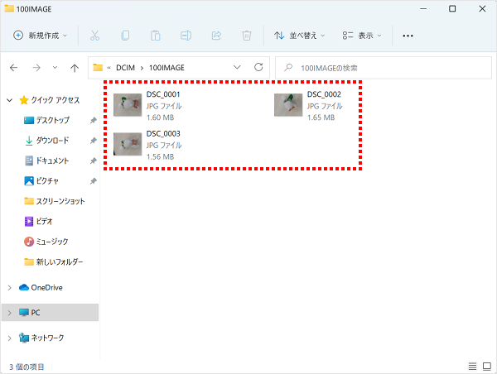
Task: Switch to details list view in status bar
Action: 472,366
